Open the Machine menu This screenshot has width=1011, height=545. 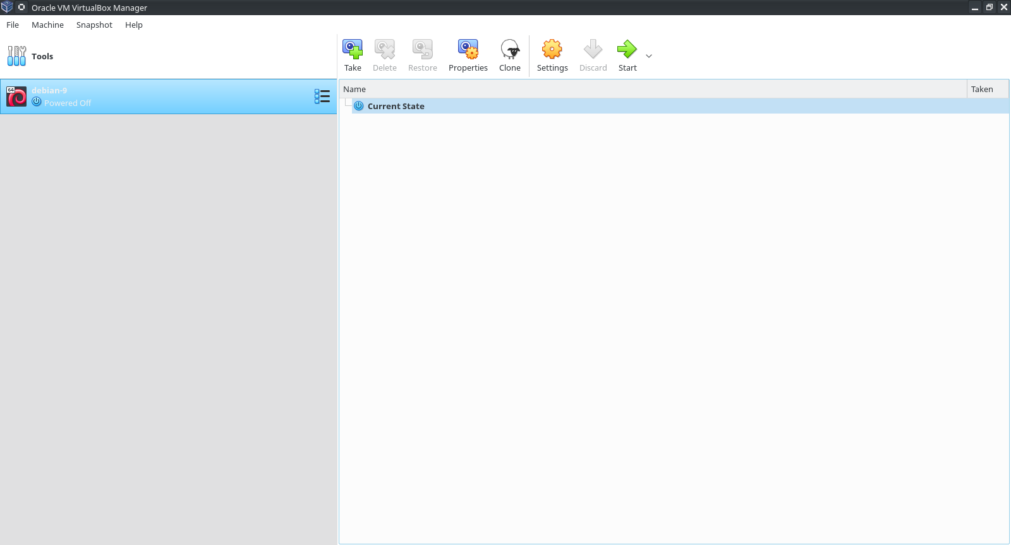[47, 25]
